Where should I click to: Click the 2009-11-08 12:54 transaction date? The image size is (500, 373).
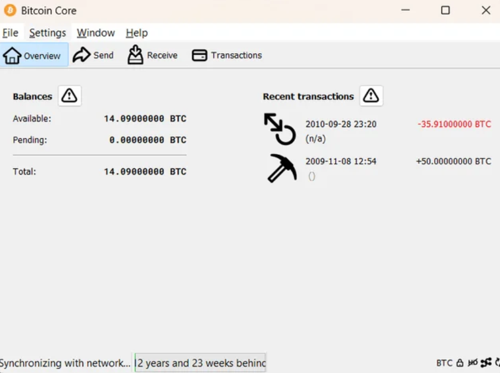coord(341,162)
